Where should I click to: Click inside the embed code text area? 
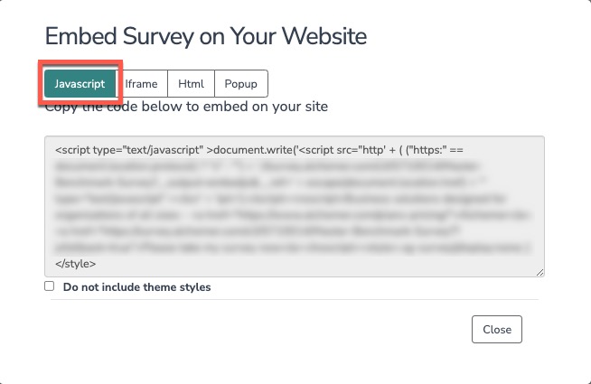tap(294, 206)
